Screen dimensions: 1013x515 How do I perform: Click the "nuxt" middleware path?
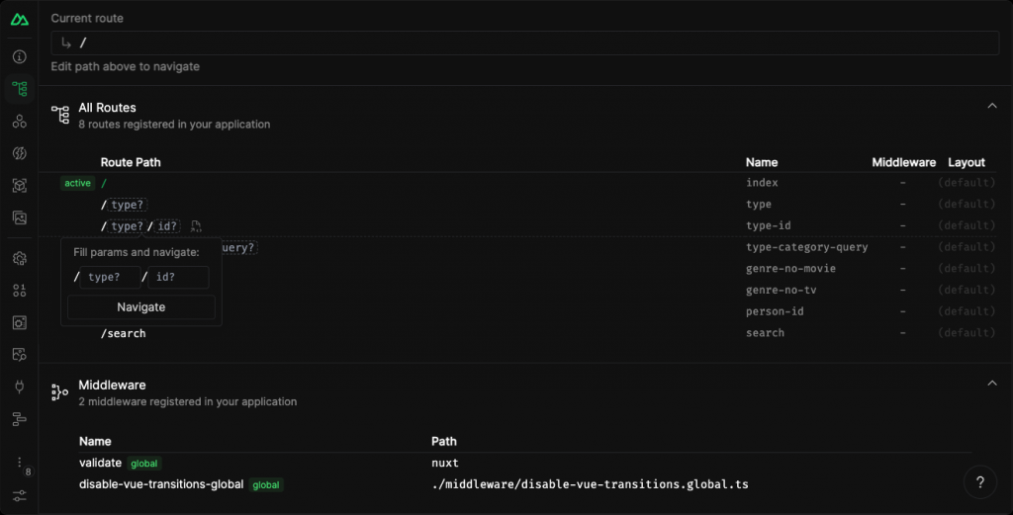[x=445, y=463]
